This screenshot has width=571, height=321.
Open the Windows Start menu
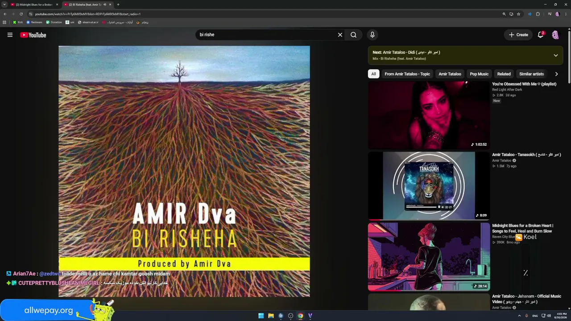click(261, 316)
